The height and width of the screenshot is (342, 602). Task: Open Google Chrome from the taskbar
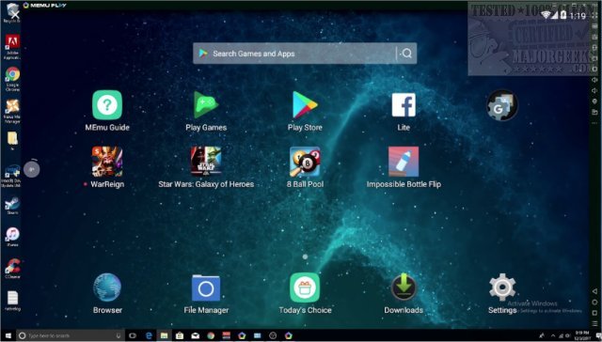(211, 335)
